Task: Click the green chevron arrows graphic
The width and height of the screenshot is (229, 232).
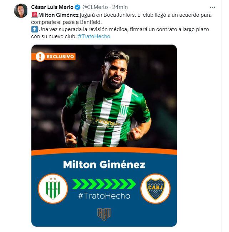Action: [104, 184]
